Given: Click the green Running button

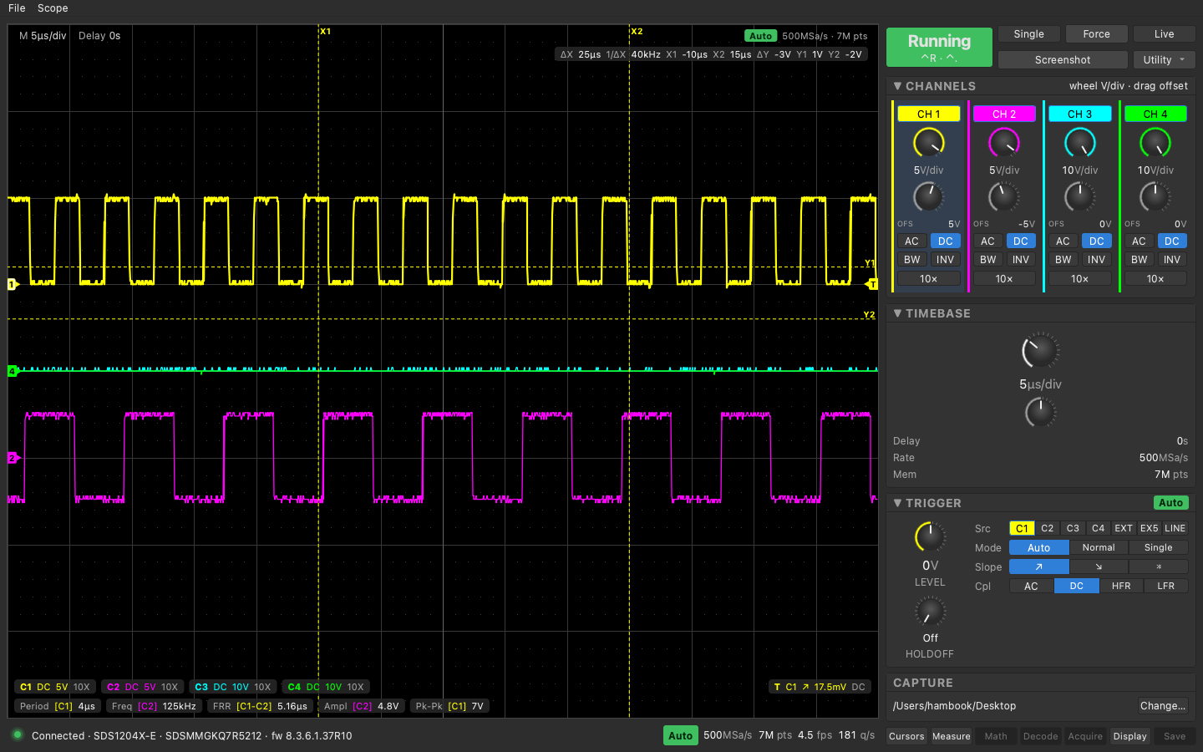Looking at the screenshot, I should (939, 47).
